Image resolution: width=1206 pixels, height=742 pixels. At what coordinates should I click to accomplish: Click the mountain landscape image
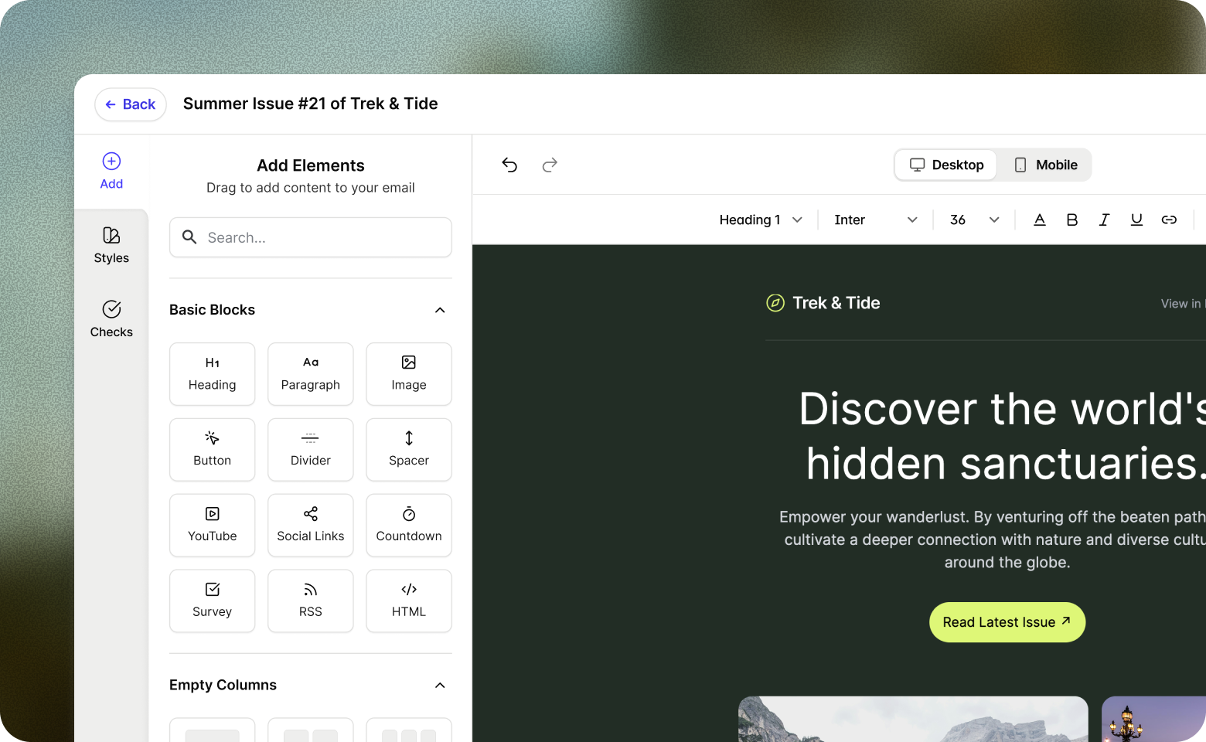[x=913, y=720]
